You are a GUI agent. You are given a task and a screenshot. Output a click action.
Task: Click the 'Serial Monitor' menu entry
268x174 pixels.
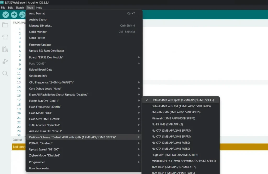38,32
